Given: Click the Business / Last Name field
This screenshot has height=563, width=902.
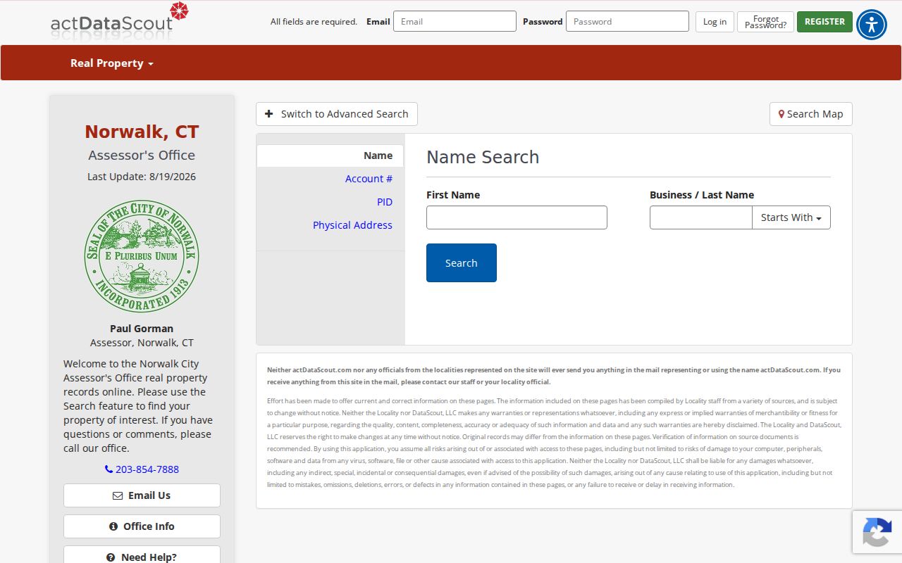Looking at the screenshot, I should 701,217.
